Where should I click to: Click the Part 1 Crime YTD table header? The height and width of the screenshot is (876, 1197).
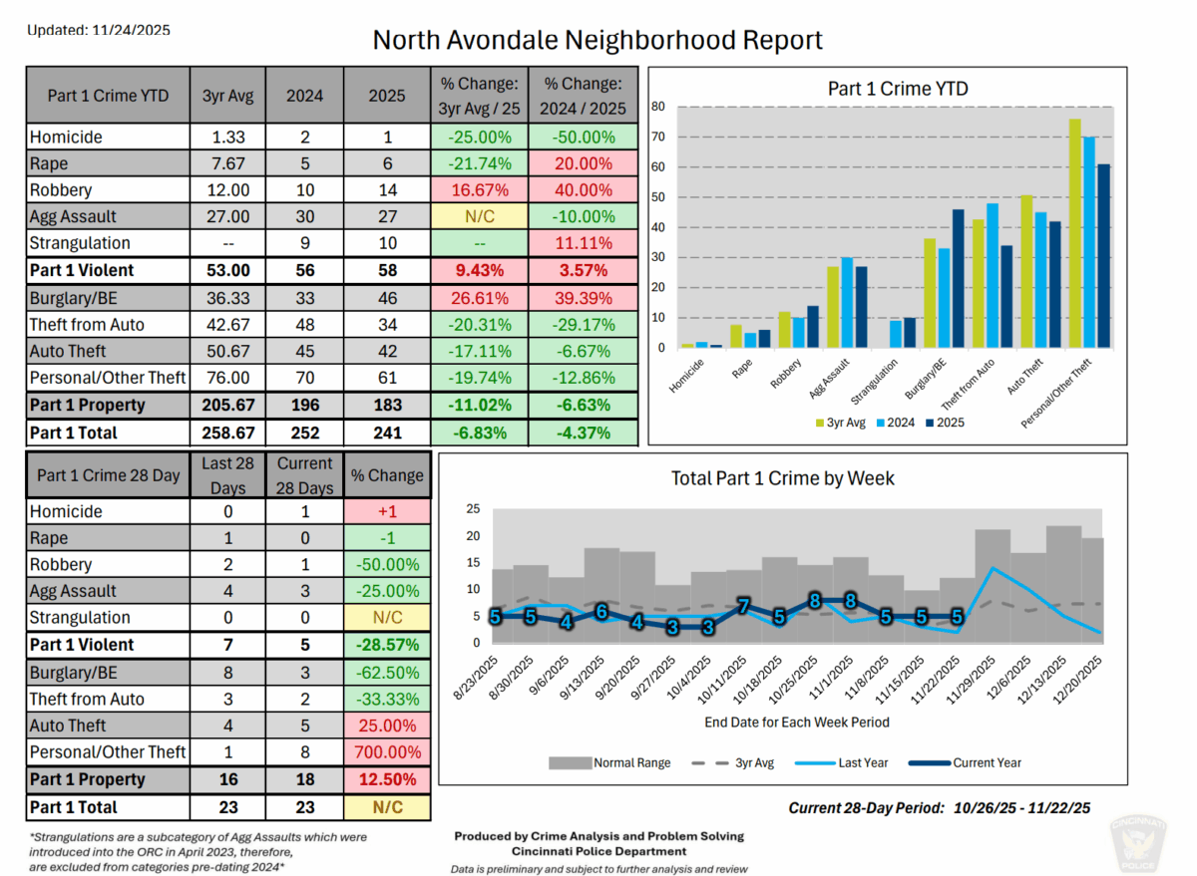pyautogui.click(x=106, y=94)
